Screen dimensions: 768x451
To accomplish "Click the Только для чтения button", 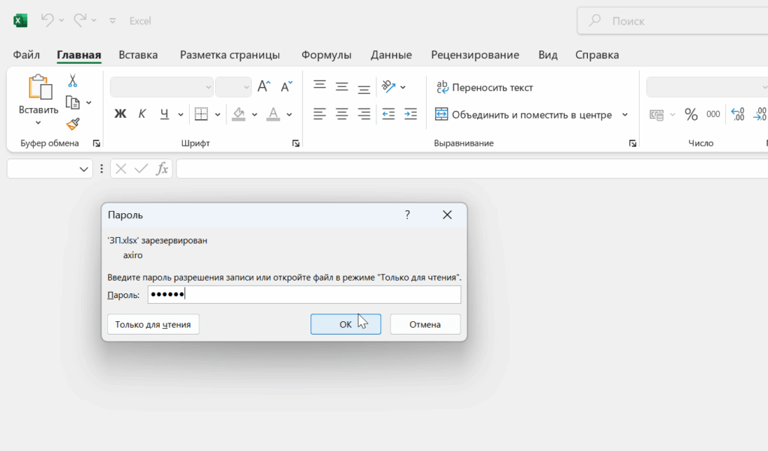I will coord(153,324).
